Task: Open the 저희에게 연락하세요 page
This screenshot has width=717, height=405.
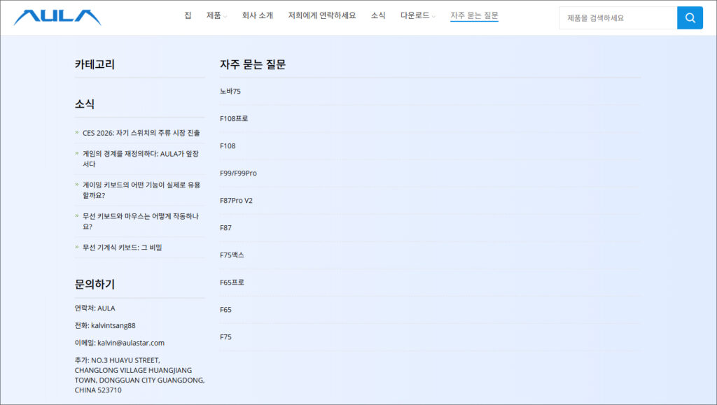Action: pos(321,15)
